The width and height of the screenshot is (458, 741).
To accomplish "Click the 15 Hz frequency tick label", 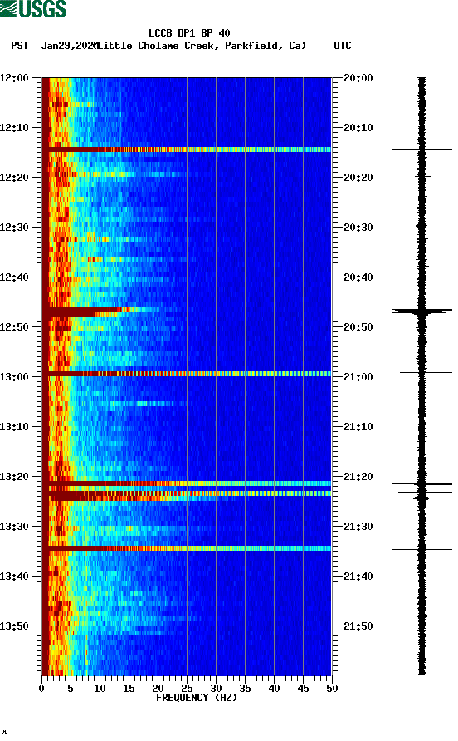I will [129, 689].
